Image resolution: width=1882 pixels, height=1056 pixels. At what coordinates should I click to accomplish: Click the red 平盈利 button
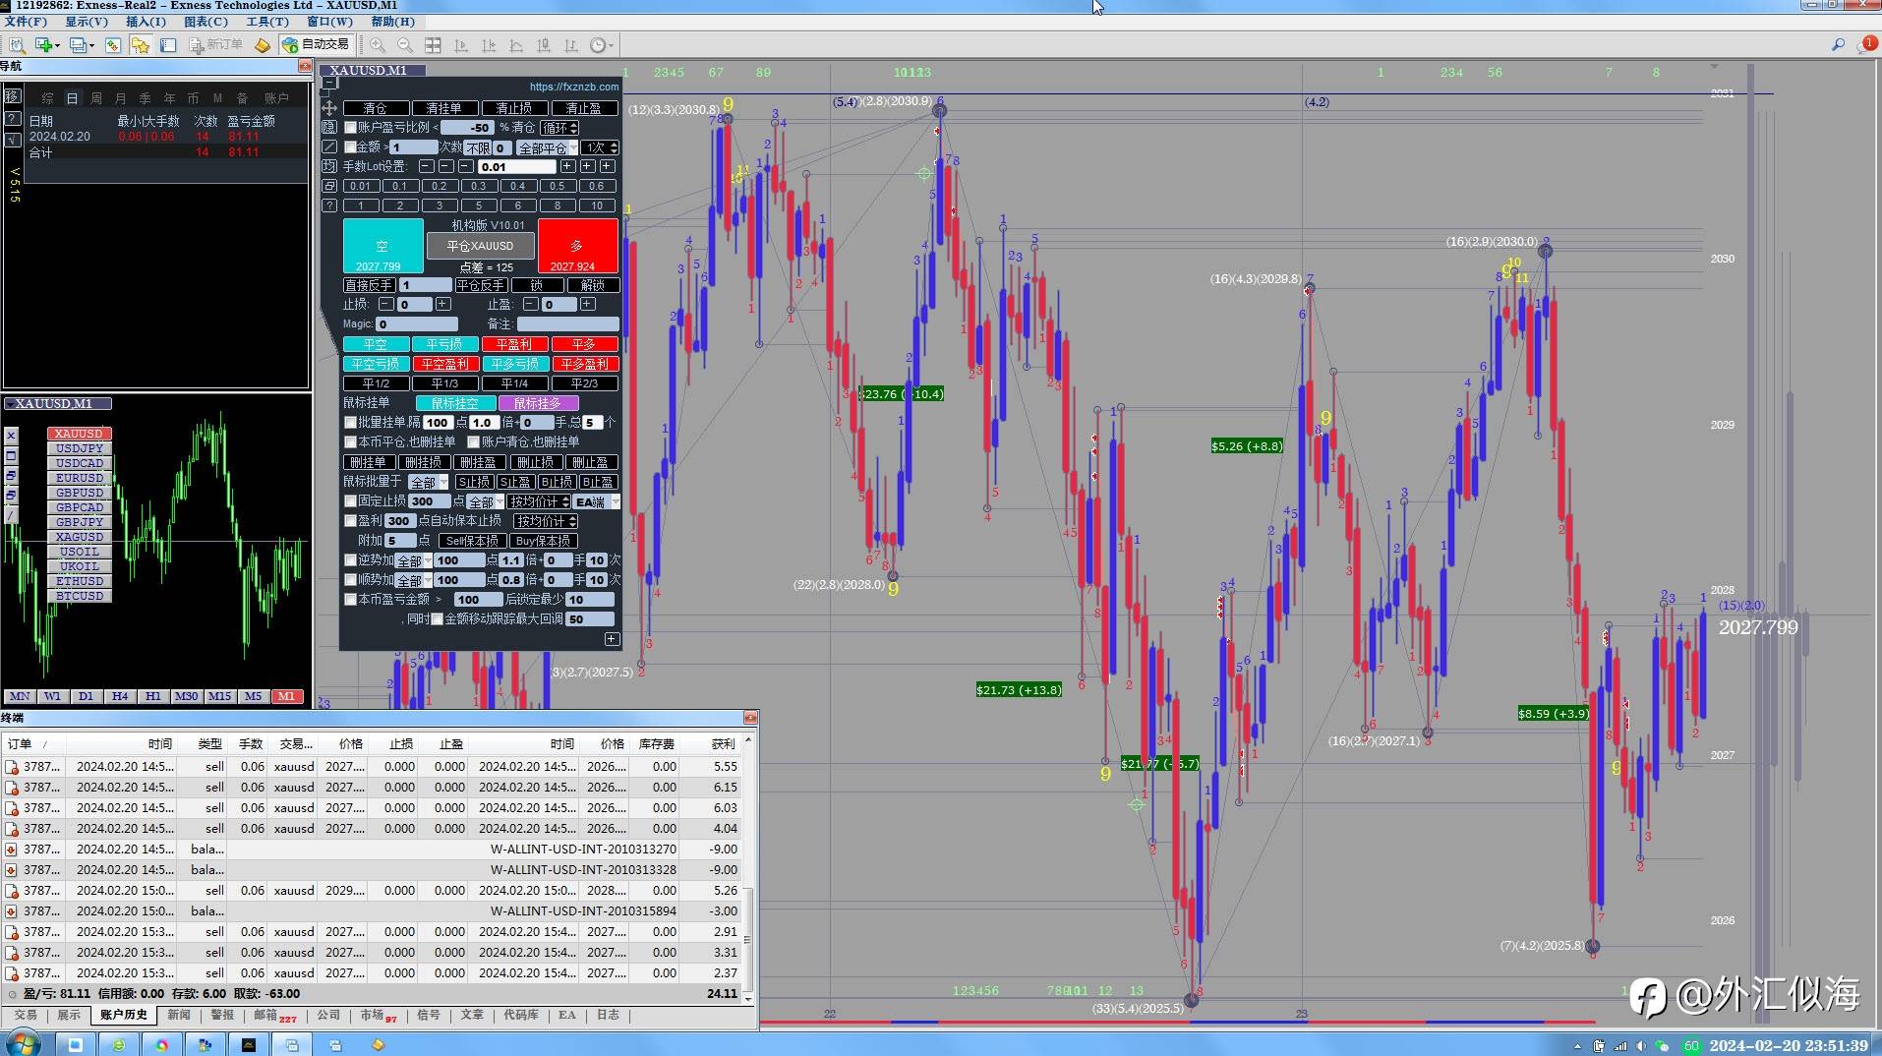(514, 344)
